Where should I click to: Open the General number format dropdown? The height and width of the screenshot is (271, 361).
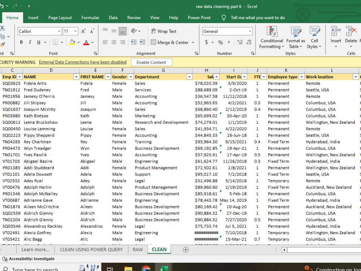point(250,31)
